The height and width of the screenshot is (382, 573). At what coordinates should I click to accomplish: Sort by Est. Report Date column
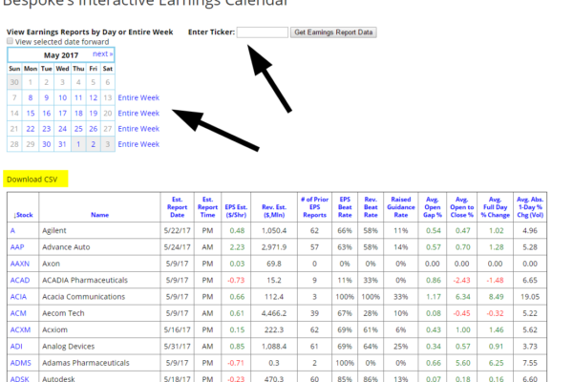[178, 207]
